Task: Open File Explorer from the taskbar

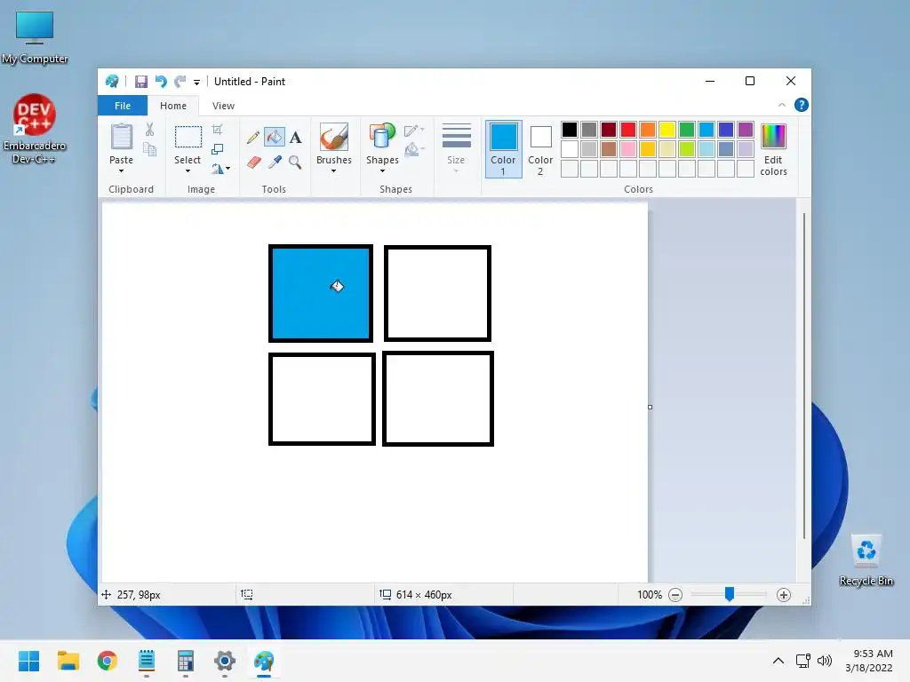Action: 68,661
